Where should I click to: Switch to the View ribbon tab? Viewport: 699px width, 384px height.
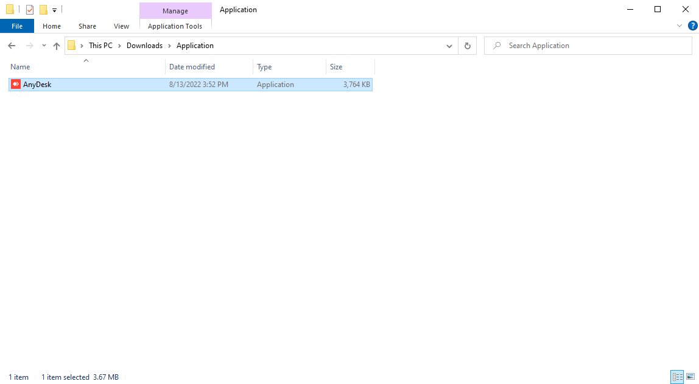pyautogui.click(x=121, y=26)
